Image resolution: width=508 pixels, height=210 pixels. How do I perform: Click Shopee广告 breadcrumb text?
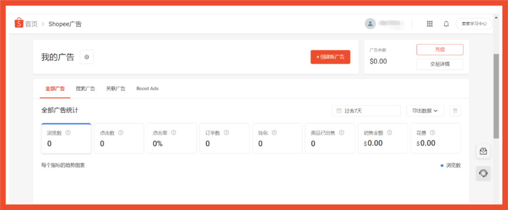(x=65, y=24)
